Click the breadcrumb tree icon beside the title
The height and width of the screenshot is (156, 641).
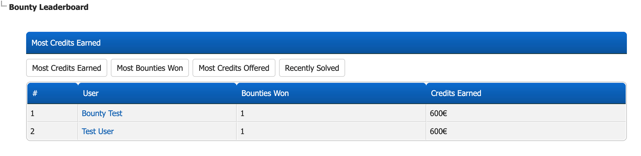[x=4, y=4]
